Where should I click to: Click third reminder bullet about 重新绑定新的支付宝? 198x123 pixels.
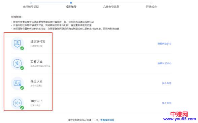(x=66, y=28)
